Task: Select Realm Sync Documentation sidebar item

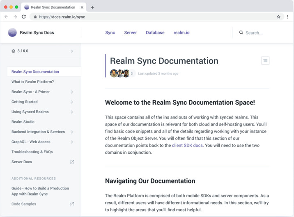Action: pos(44,72)
